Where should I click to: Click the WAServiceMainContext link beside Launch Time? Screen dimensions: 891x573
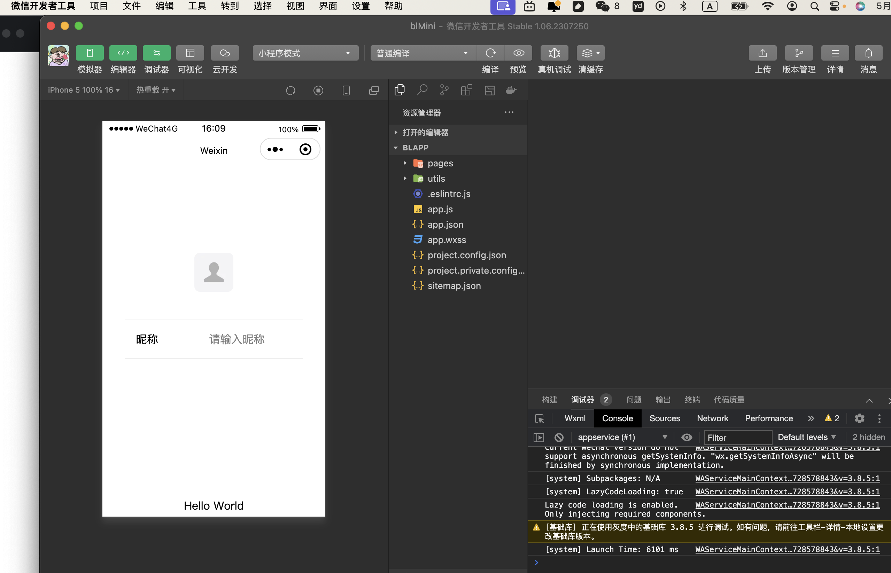point(787,549)
